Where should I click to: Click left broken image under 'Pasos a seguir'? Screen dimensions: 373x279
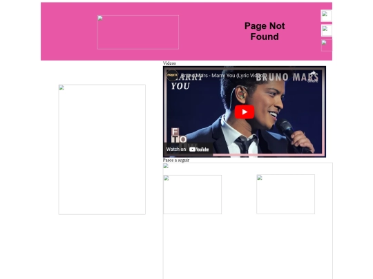(x=193, y=194)
